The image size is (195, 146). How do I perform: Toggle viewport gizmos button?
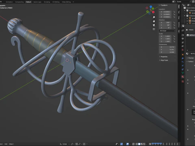click(x=121, y=144)
